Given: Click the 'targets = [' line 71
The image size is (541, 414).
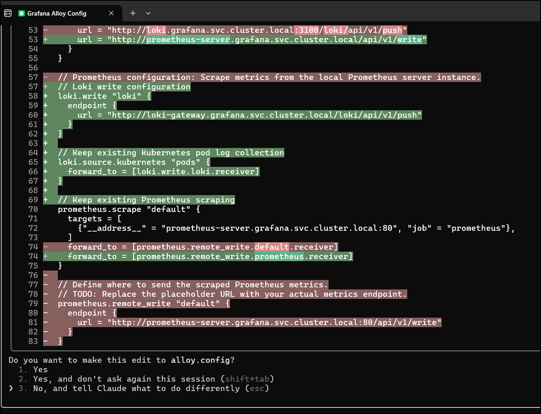Looking at the screenshot, I should pos(95,218).
